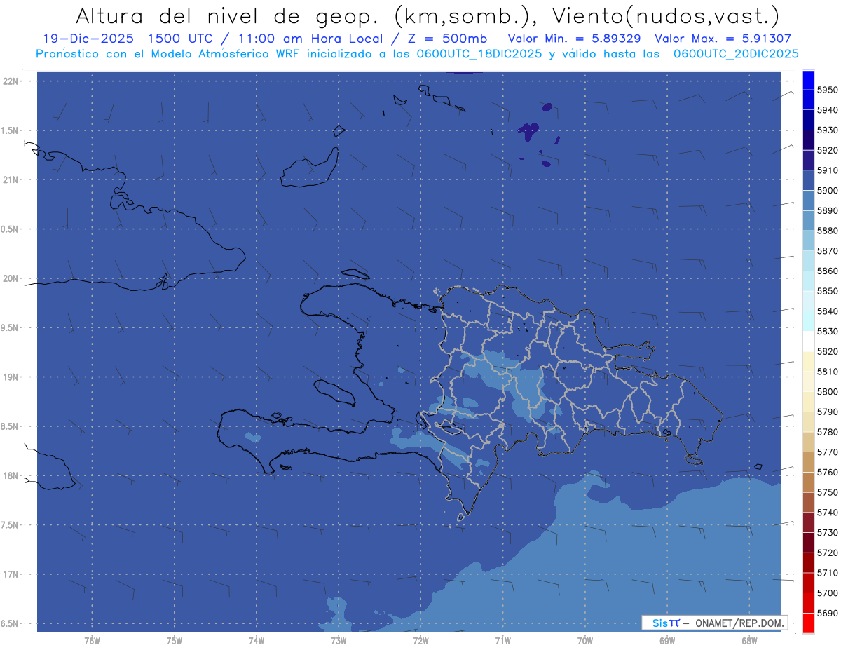Click the '21N' latitude label

coord(12,180)
